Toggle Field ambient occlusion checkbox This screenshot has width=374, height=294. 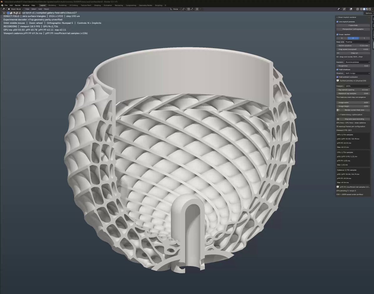click(338, 77)
